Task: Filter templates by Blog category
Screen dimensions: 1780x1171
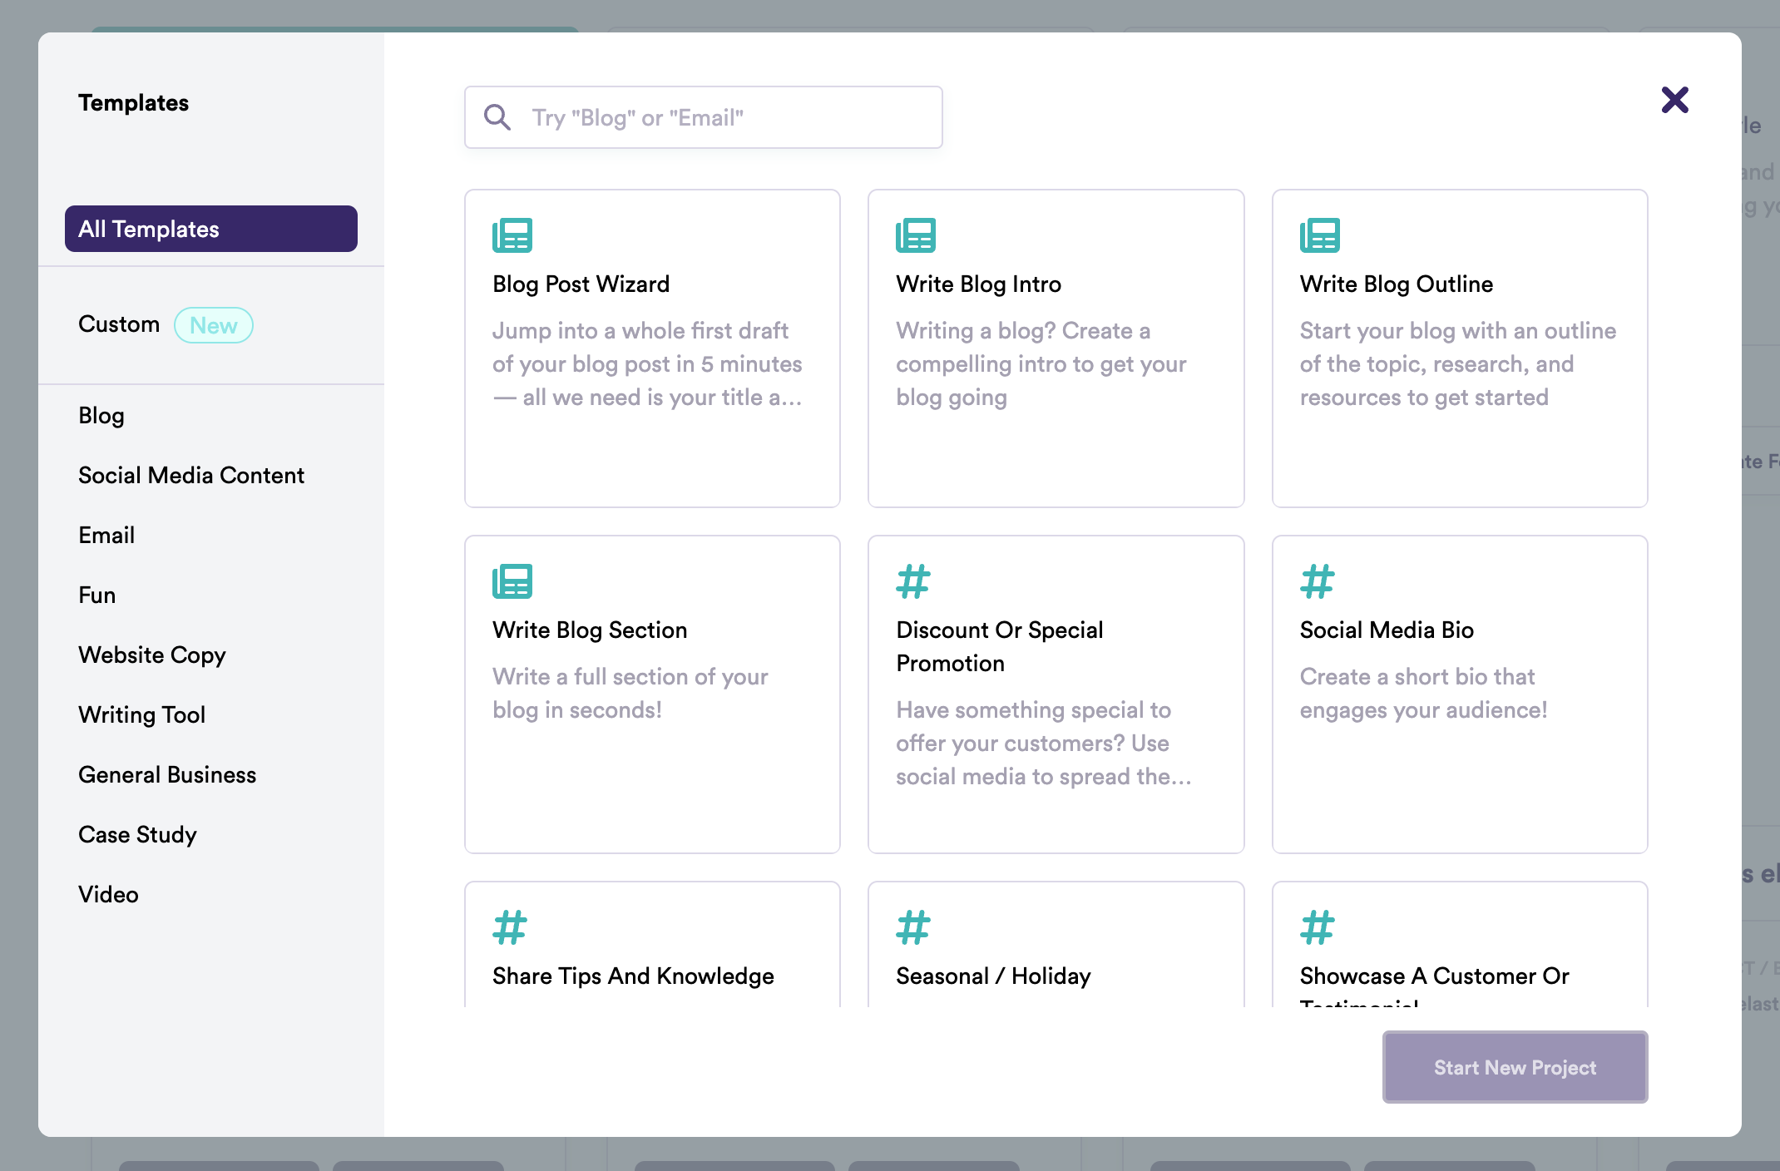Action: tap(101, 415)
